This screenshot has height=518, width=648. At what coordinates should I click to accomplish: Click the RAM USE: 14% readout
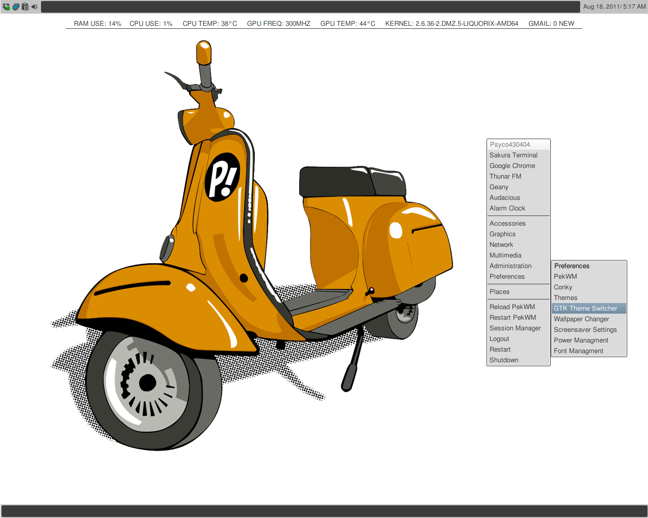(x=98, y=24)
